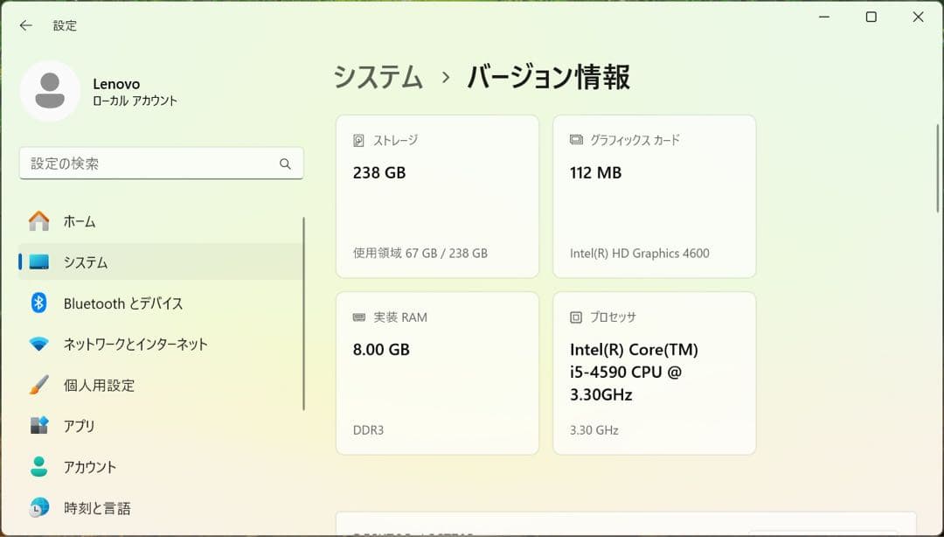Select the Personalization brush icon
The height and width of the screenshot is (537, 944).
tap(39, 385)
